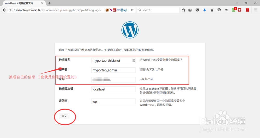Viewport: 260px width, 138px height.
Task: Click the red F font icon in URL bar
Action: [114, 10]
